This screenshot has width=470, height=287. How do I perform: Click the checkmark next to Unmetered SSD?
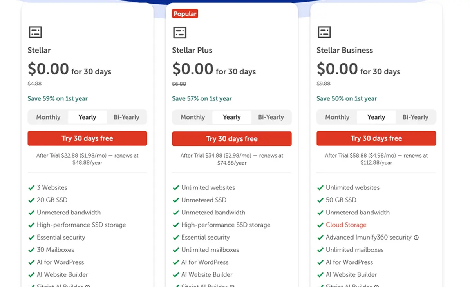tap(176, 200)
